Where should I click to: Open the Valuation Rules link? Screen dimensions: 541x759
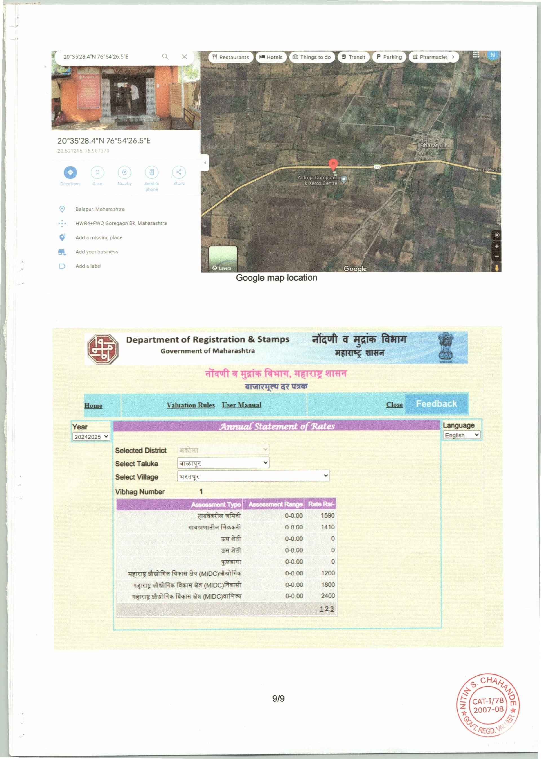pos(190,405)
